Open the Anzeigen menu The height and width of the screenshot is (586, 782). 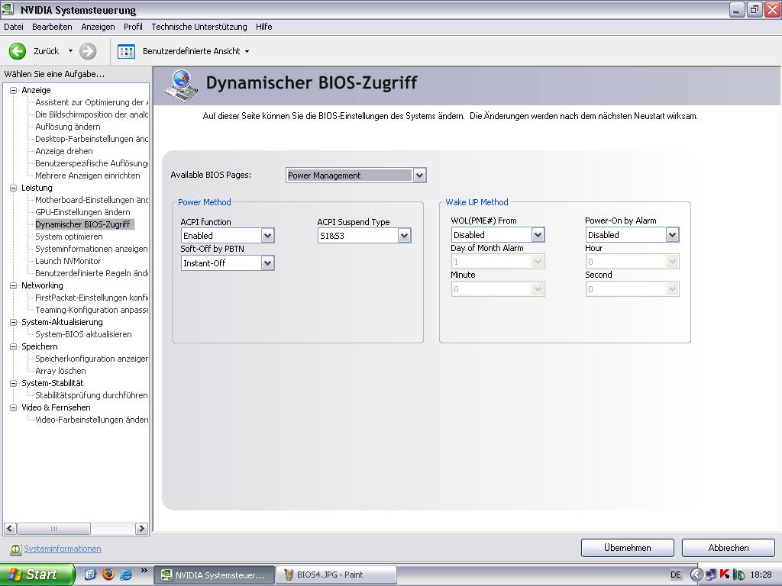(98, 27)
